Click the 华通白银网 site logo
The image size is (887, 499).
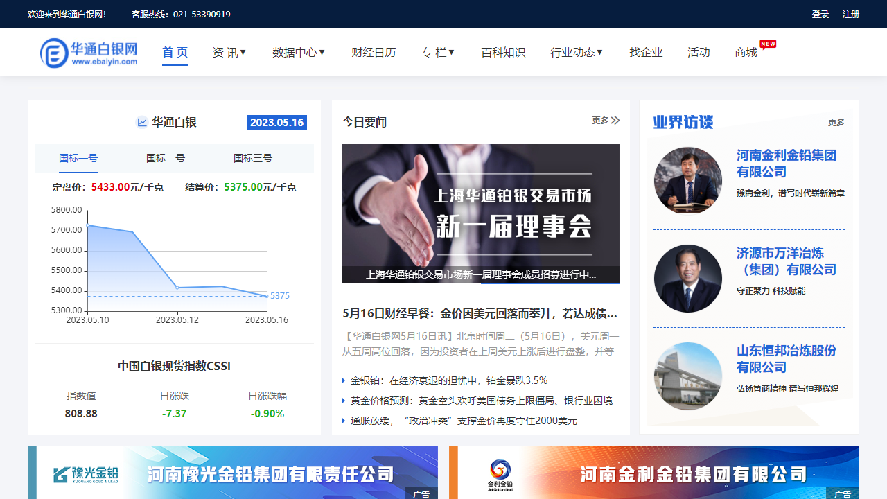tap(89, 53)
